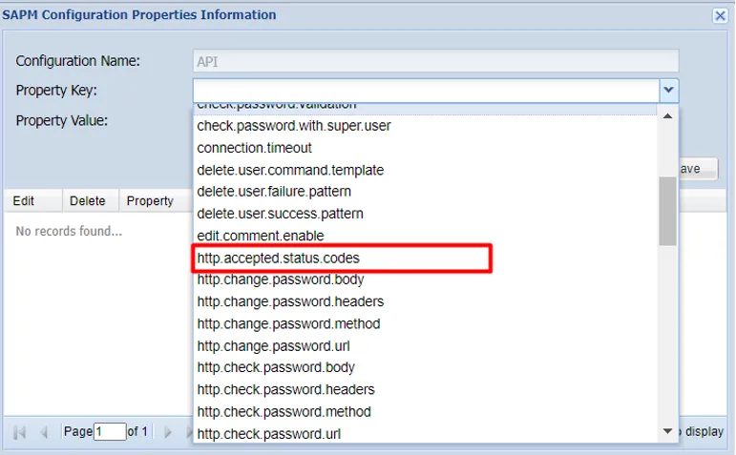
Task: Click the page number input box
Action: [x=110, y=431]
